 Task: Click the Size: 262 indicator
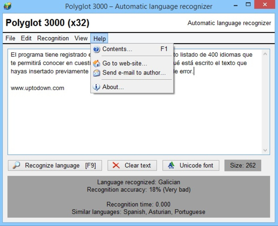pos(243,165)
